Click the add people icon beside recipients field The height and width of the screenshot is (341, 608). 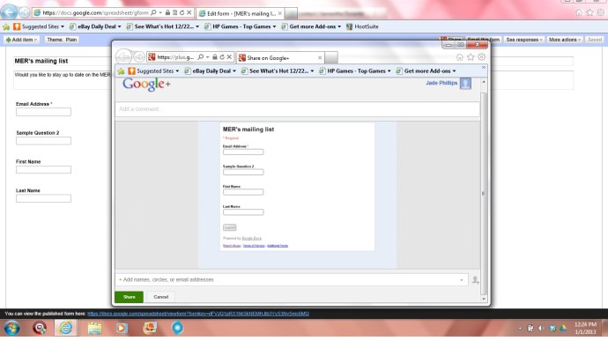476,279
